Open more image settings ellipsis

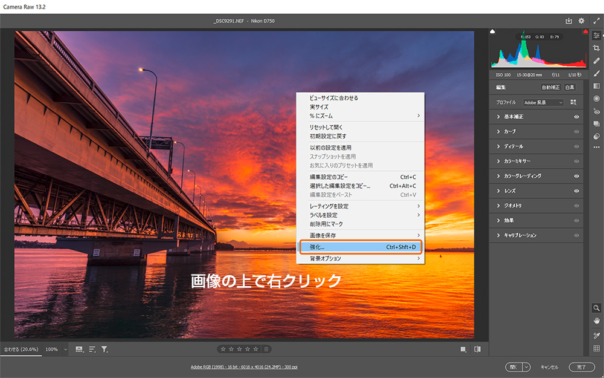[596, 147]
